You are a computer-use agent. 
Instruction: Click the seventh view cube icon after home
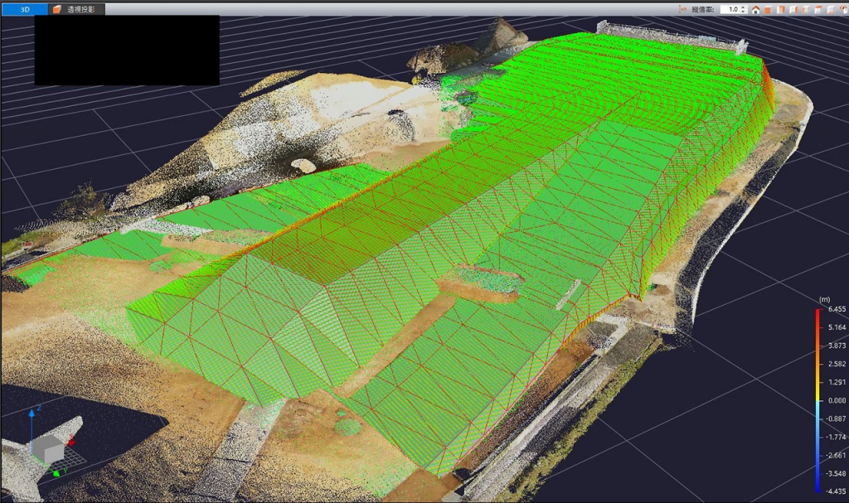(831, 10)
